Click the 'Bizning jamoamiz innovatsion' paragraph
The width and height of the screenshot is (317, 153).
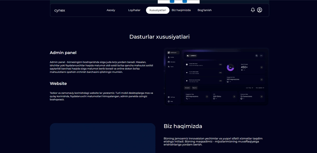coord(213,142)
